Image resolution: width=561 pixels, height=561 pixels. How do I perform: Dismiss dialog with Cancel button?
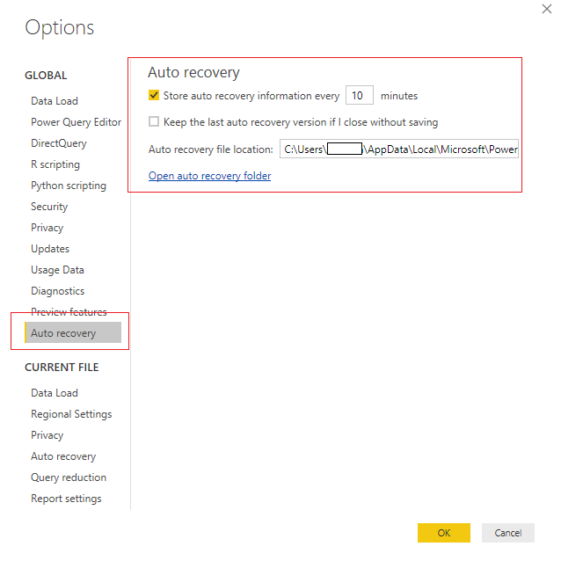point(508,533)
